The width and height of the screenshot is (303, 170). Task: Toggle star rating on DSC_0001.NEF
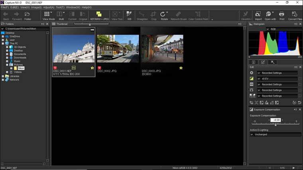[92, 68]
